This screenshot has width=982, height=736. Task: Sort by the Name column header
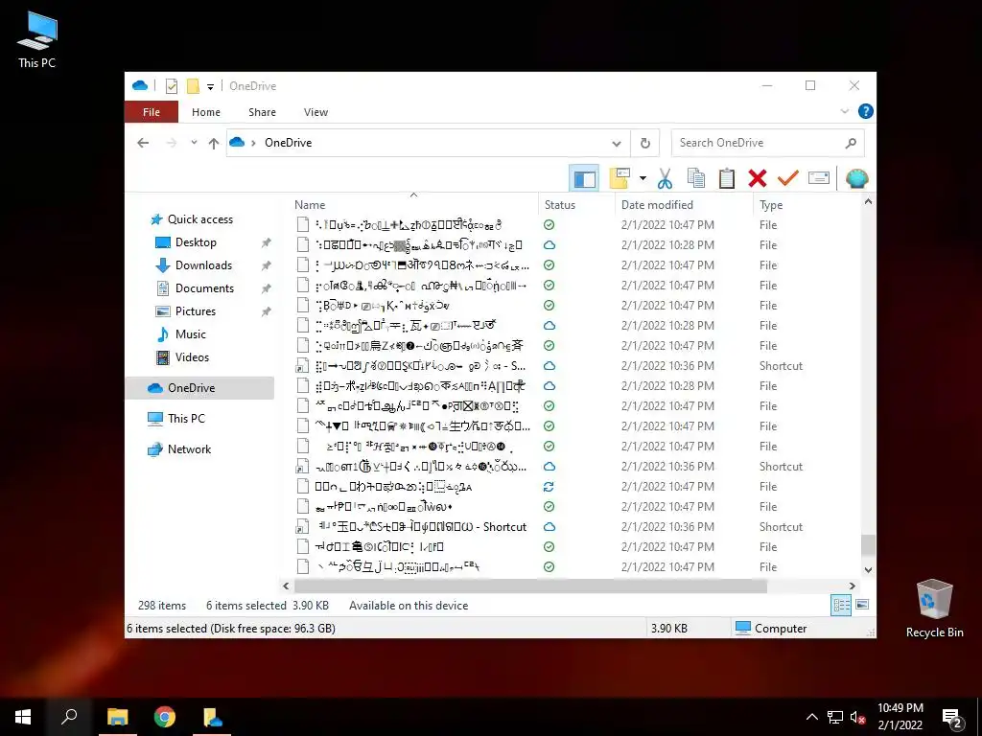(x=413, y=205)
